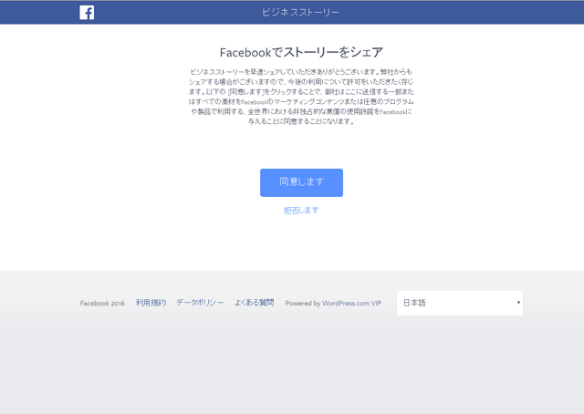Image resolution: width=584 pixels, height=414 pixels.
Task: Click the Facebook 2016 footer text
Action: 102,303
